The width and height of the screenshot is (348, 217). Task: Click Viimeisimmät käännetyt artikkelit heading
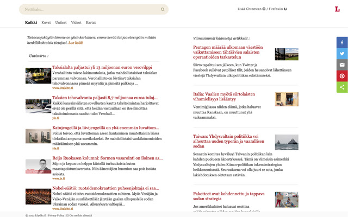pyautogui.click(x=221, y=39)
